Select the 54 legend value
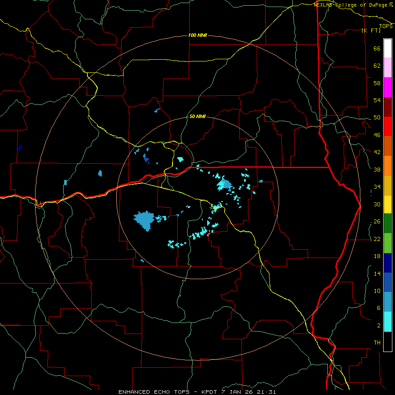 click(x=377, y=100)
